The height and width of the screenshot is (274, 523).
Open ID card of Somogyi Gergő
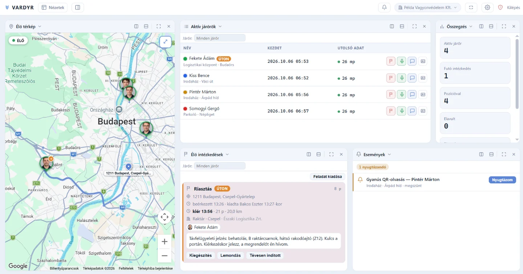[x=423, y=111]
